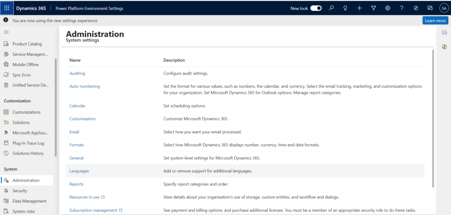Toggle the New look switch

point(316,8)
